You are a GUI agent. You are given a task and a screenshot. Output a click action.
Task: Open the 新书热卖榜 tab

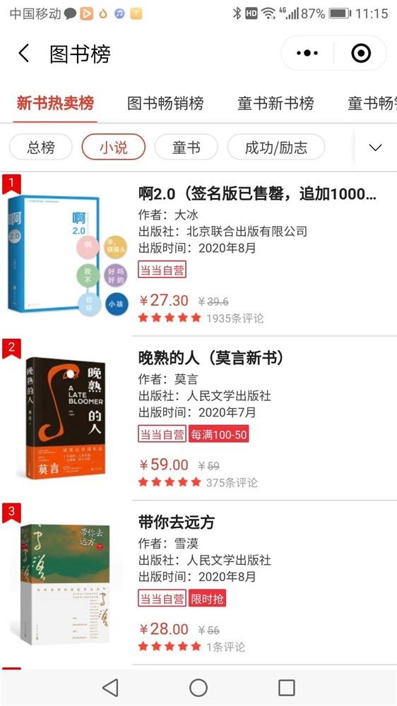click(x=55, y=103)
